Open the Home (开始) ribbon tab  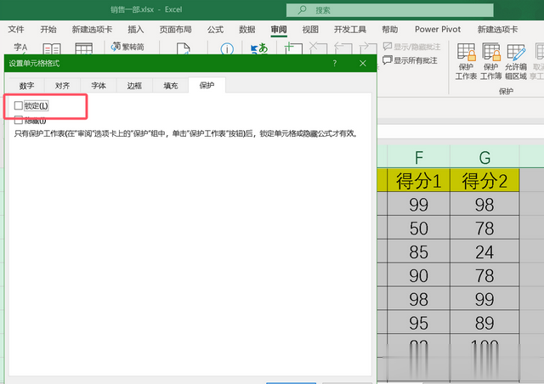pyautogui.click(x=48, y=30)
